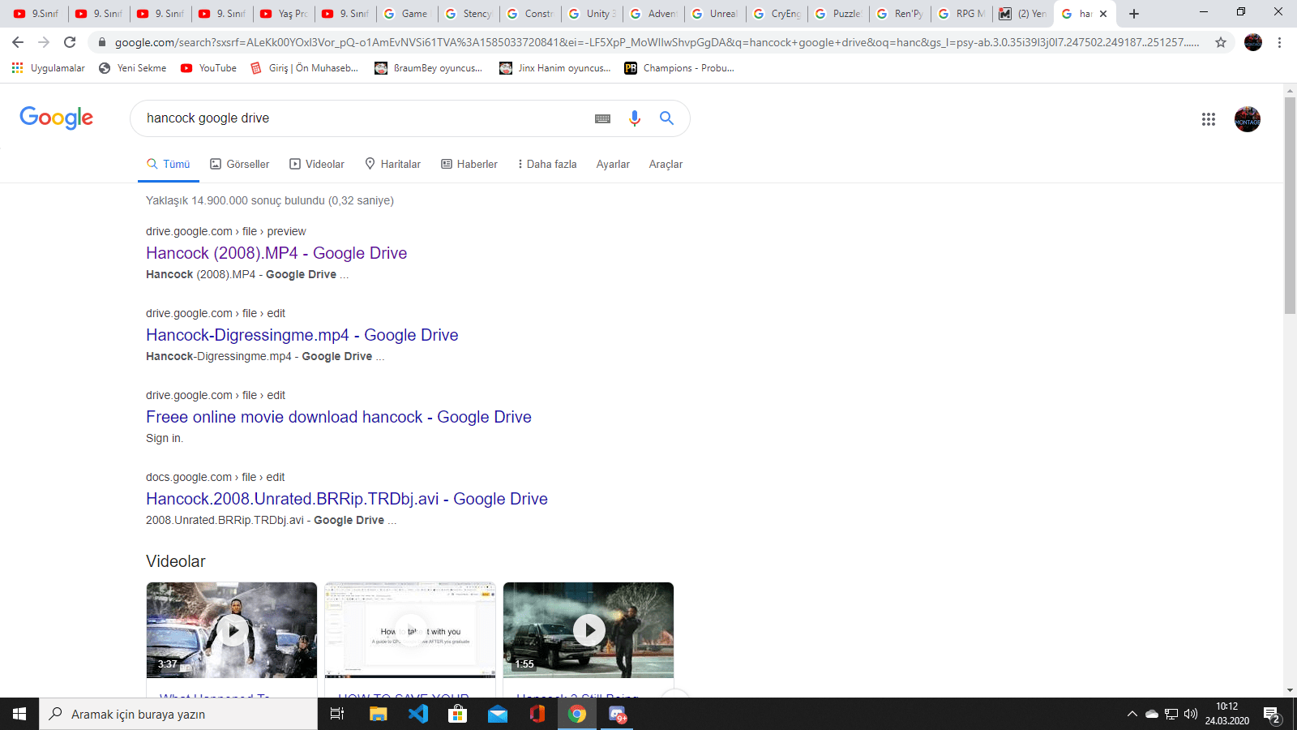Launch File Explorer from taskbar
This screenshot has width=1297, height=730.
tap(379, 714)
